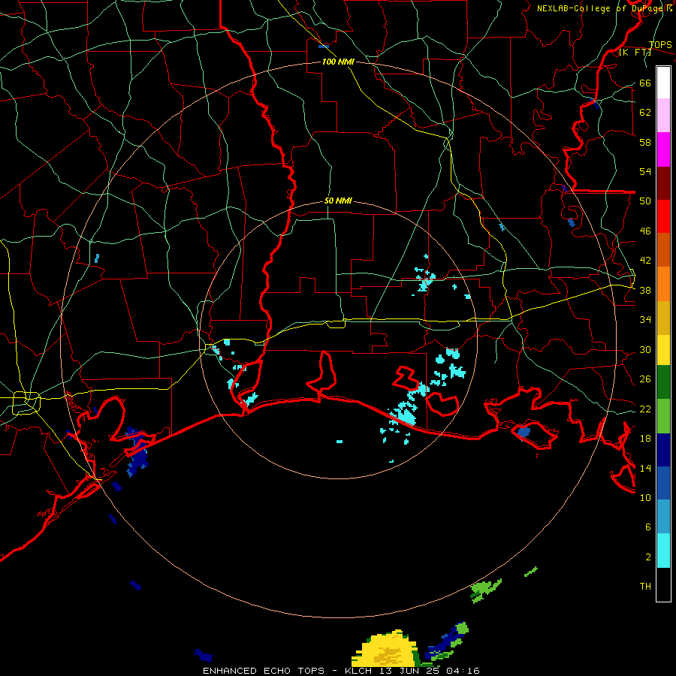Click the (K FT) units label
Screen dimensions: 676x676
(x=635, y=53)
